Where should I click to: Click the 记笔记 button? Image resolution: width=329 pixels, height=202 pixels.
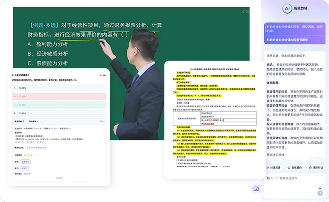coord(25,168)
